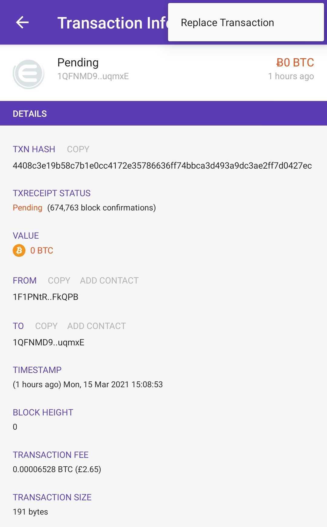
Task: Copy the transaction hash
Action: pyautogui.click(x=78, y=149)
